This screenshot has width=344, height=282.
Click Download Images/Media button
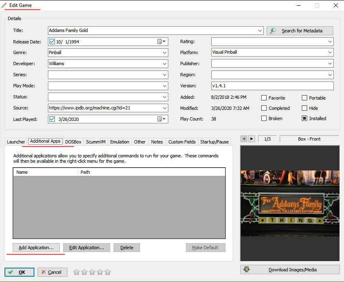290,269
